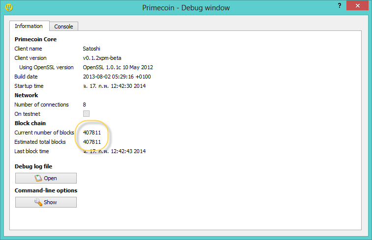The width and height of the screenshot is (372, 240).
Task: Toggle the On testnet checkbox
Action: click(86, 114)
